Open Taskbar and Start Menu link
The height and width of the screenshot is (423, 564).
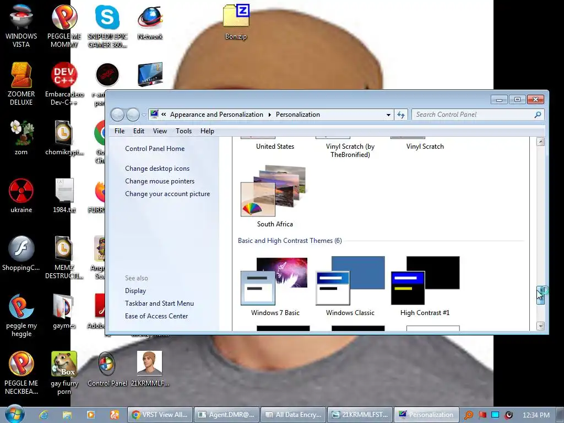click(159, 303)
